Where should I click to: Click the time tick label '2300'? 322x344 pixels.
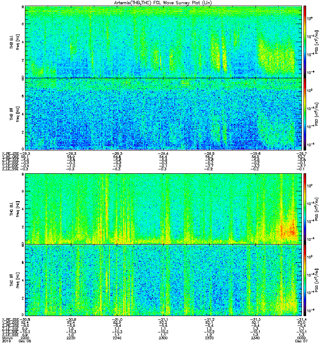point(163,338)
